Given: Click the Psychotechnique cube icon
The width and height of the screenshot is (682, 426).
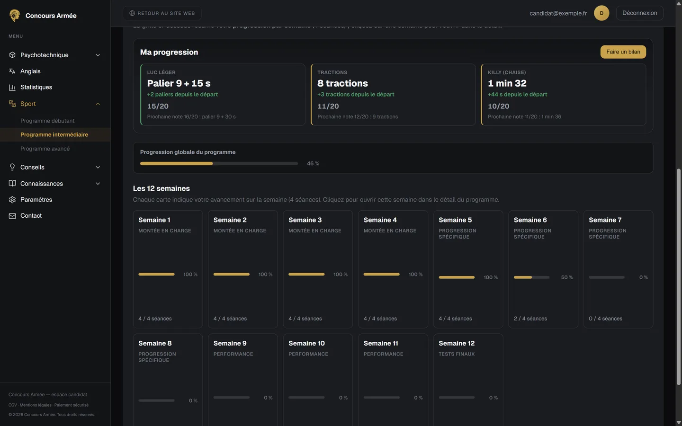Looking at the screenshot, I should tap(12, 55).
